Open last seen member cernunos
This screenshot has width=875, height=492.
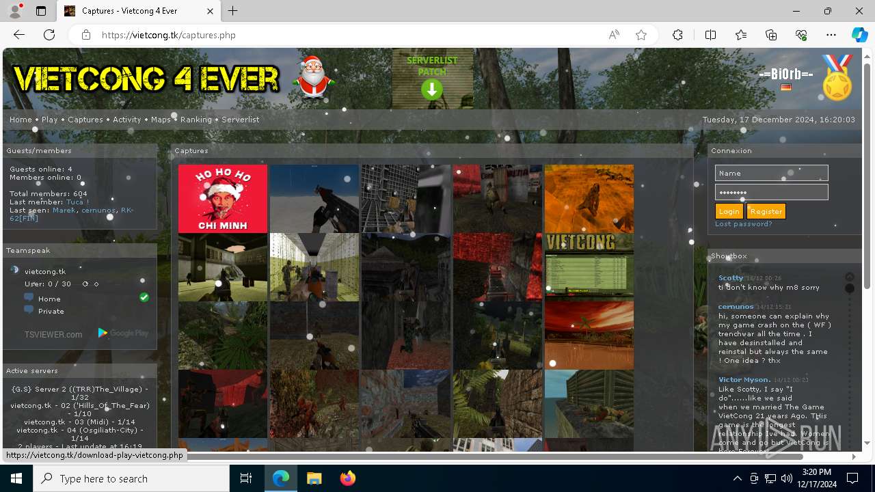[98, 210]
